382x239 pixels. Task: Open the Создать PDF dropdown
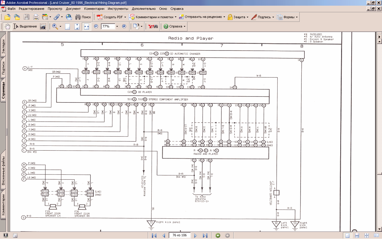point(111,17)
